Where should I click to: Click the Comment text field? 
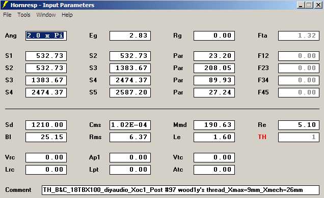pos(180,190)
